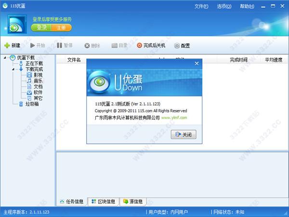
Task: Switch to the 区块信息 tab
Action: click(x=104, y=202)
